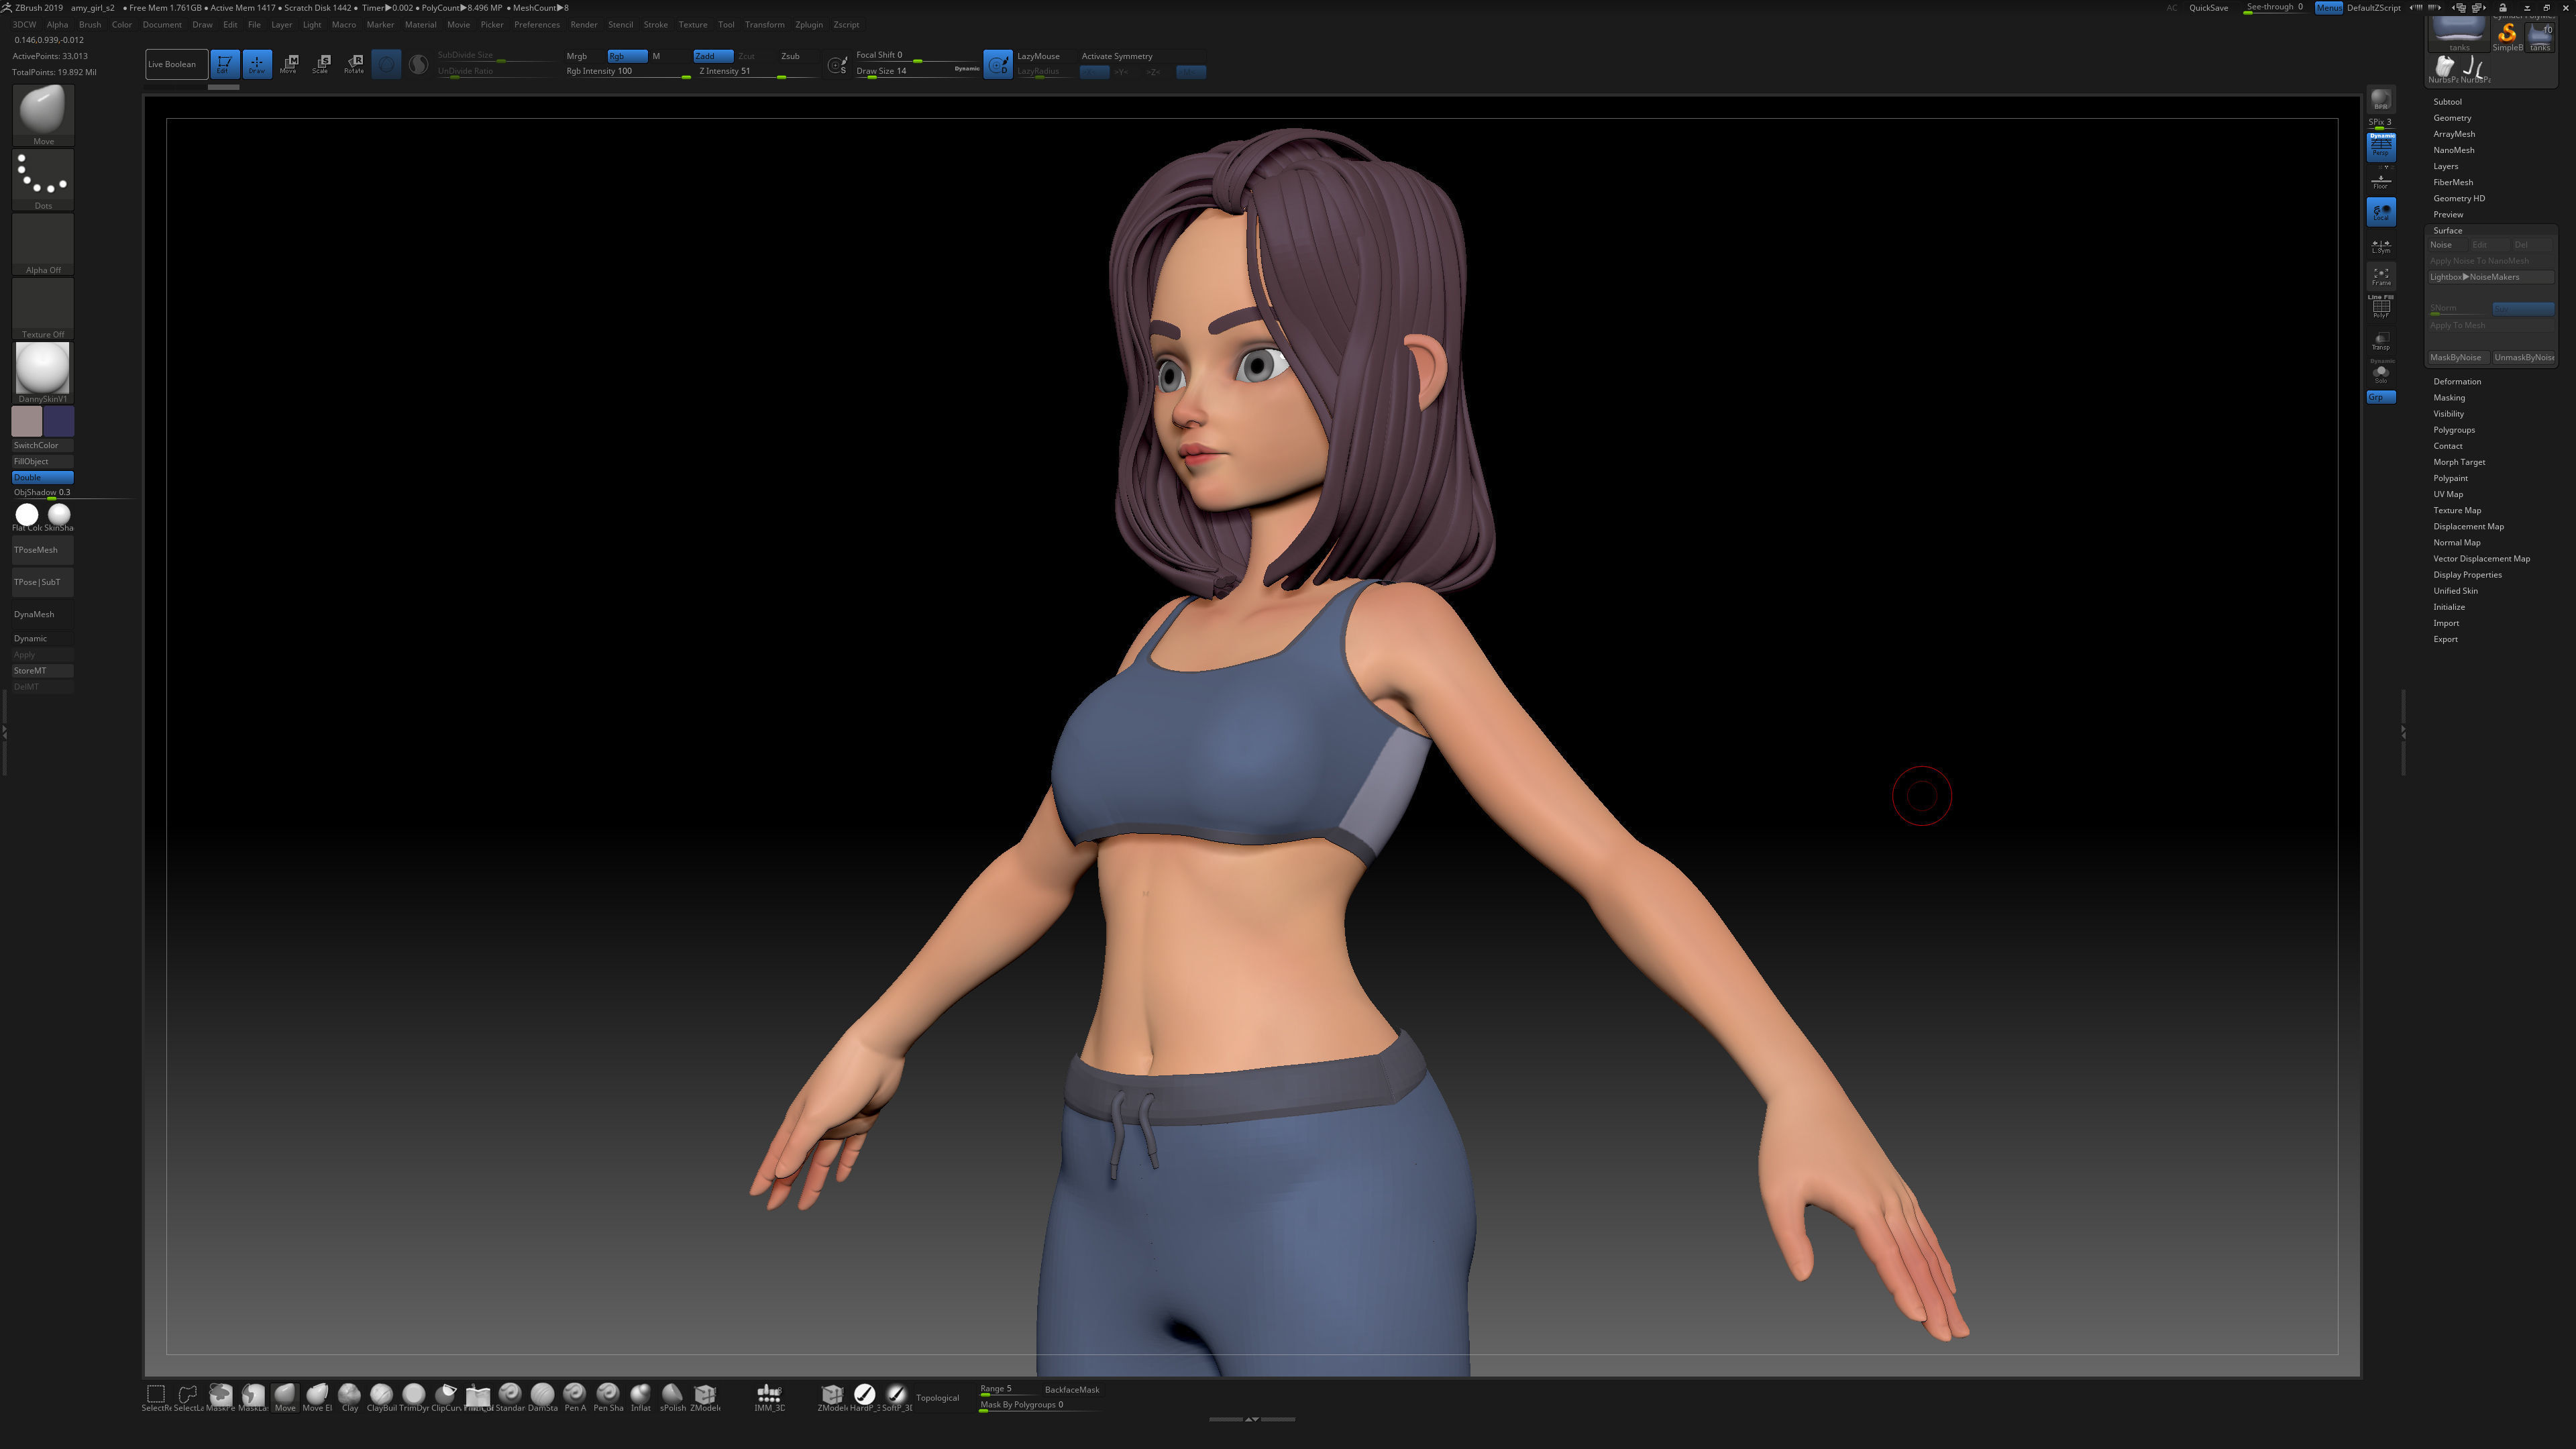Toggle PolyF polyframe display icon

(x=2381, y=308)
